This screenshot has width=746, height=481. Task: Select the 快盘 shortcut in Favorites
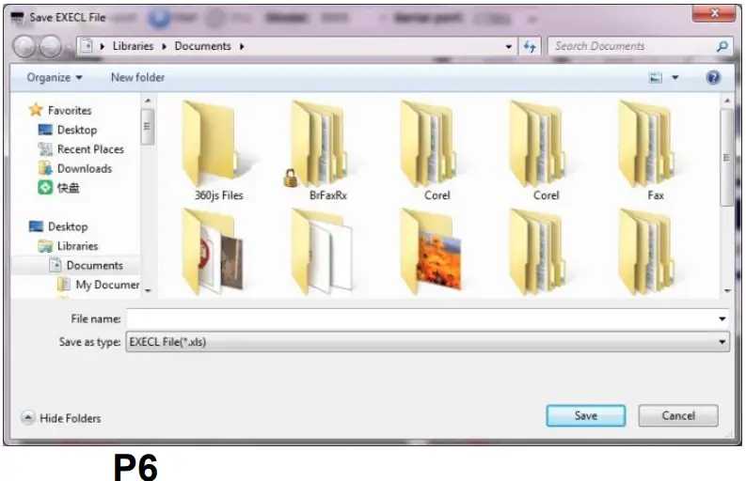click(x=58, y=188)
